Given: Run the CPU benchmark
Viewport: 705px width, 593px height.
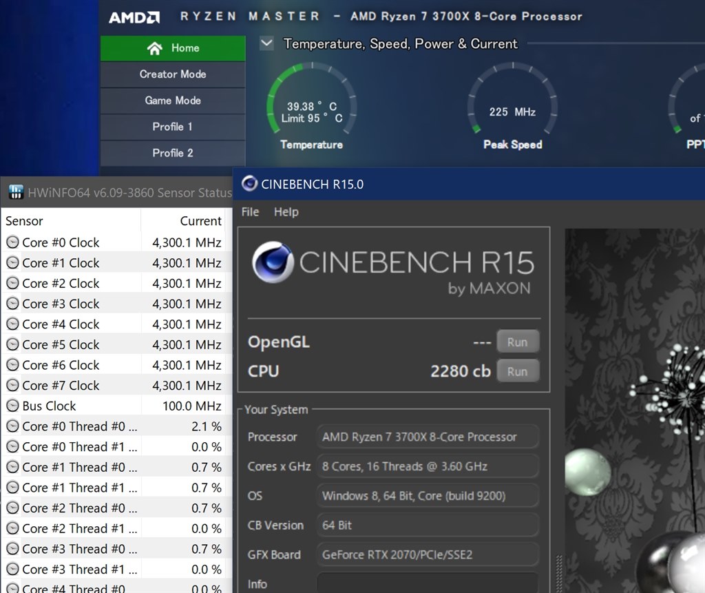Looking at the screenshot, I should click(518, 371).
